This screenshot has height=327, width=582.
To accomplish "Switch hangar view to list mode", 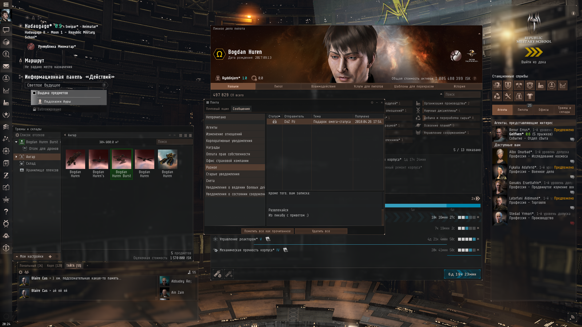I will [190, 135].
